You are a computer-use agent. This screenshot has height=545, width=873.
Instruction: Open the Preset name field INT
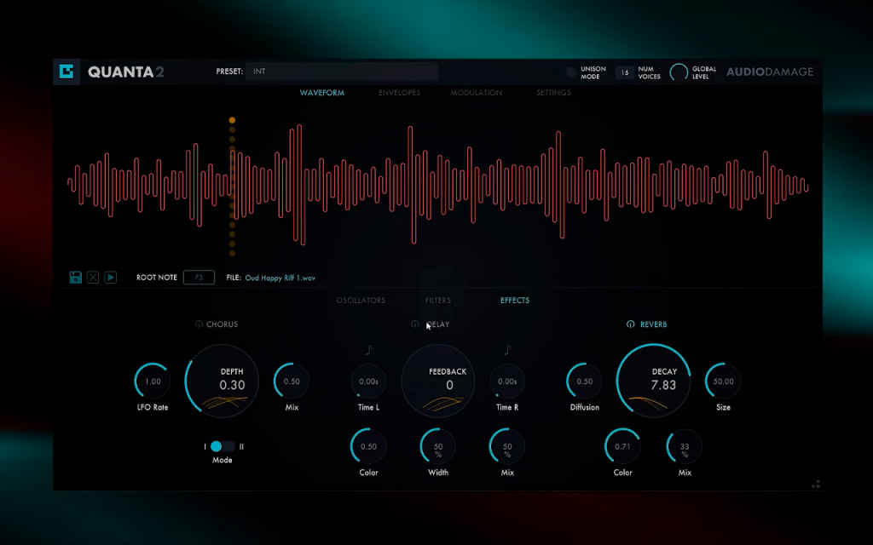342,72
